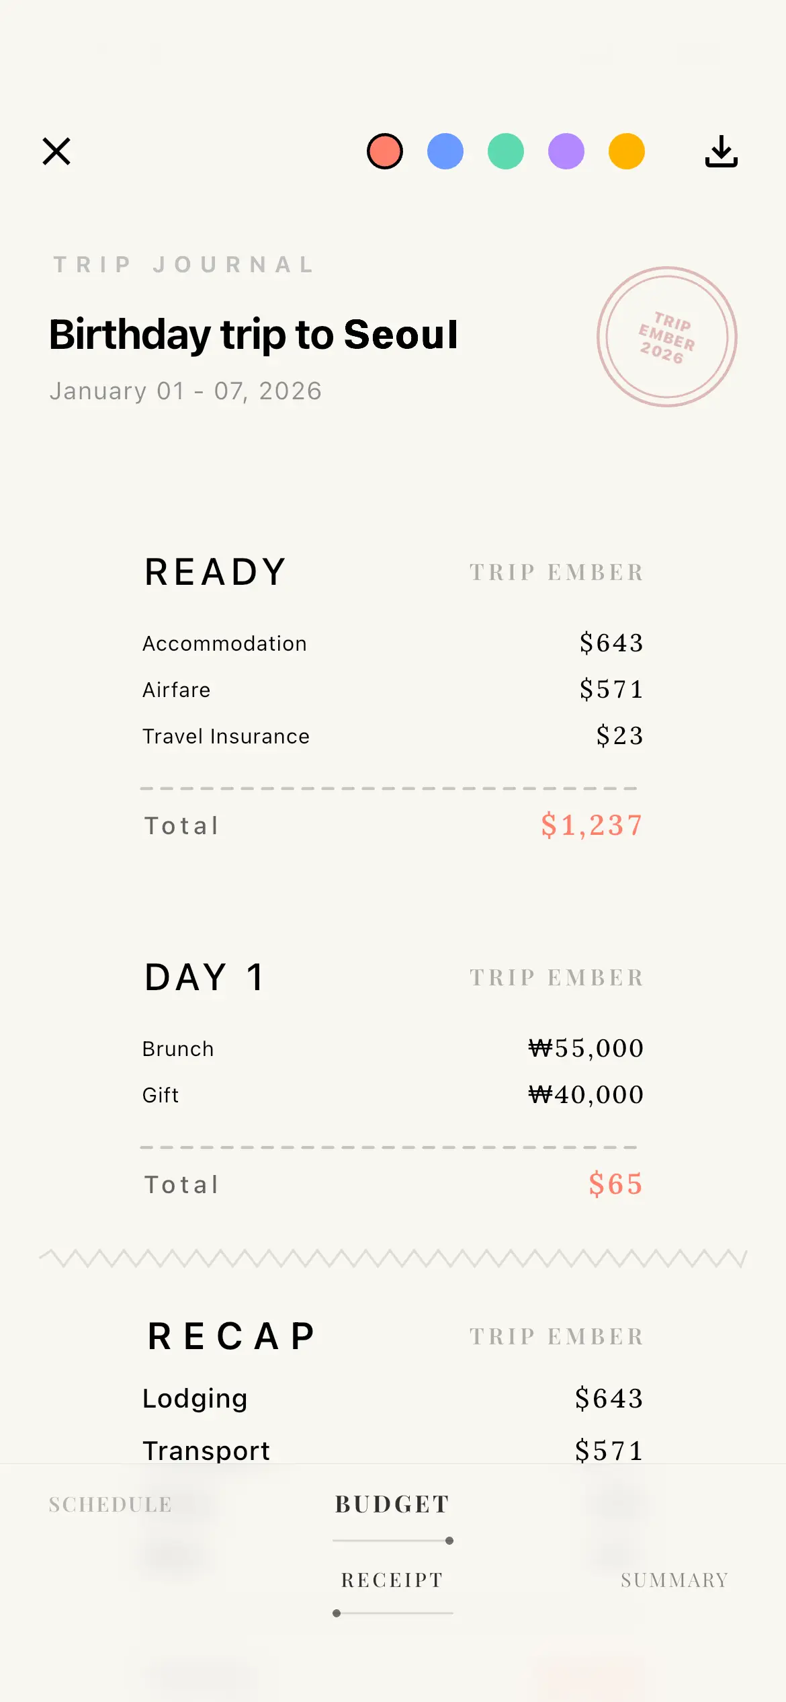
Task: Tap the Brunch ₩55,000 entry
Action: pyautogui.click(x=392, y=1049)
